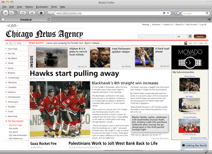Click the page icon on Untitled tab
This screenshot has width=212, height=154.
click(3, 20)
